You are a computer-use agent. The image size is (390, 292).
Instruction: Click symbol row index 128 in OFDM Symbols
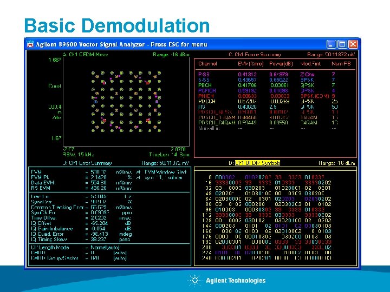208,221
